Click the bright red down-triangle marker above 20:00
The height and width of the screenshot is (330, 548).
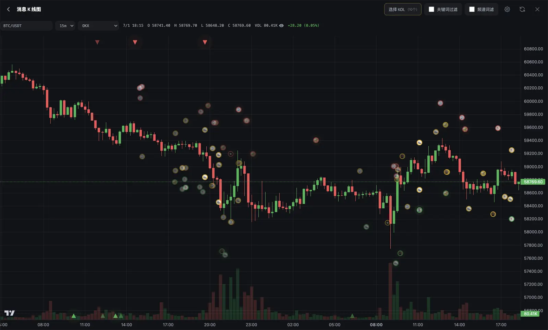pyautogui.click(x=205, y=42)
